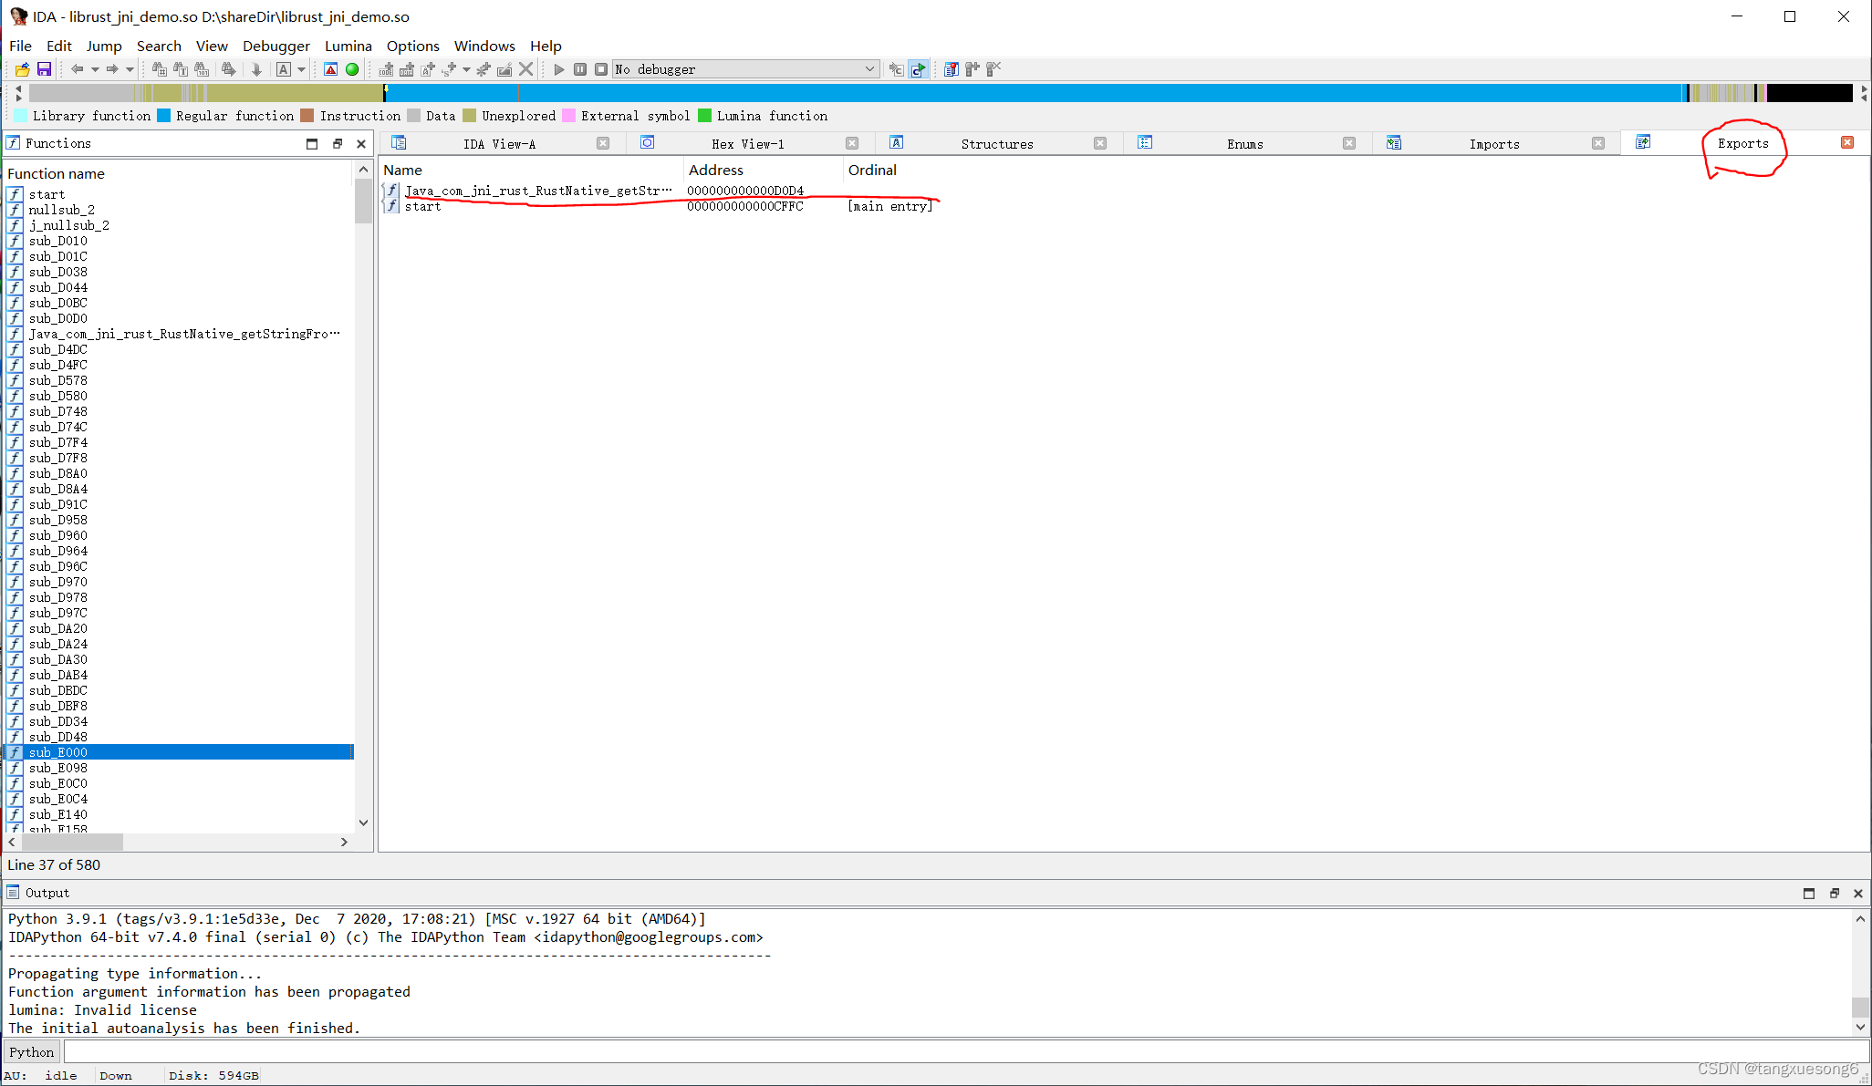Open the Lumina menu
The width and height of the screenshot is (1872, 1086).
click(348, 46)
